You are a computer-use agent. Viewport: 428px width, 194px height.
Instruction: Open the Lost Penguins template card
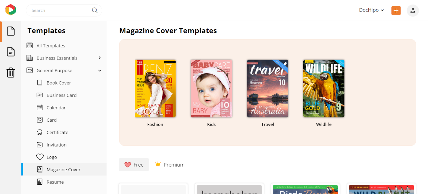[381, 189]
